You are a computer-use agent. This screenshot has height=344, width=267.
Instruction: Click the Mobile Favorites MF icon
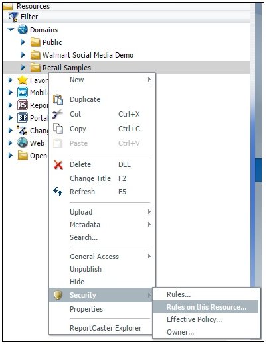point(23,92)
